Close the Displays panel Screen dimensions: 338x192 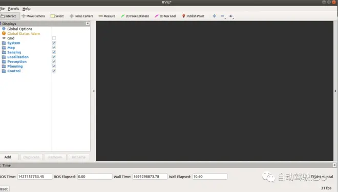click(88, 24)
